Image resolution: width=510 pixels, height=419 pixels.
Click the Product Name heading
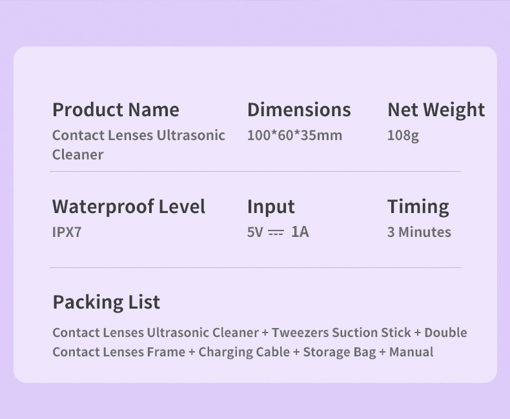116,109
